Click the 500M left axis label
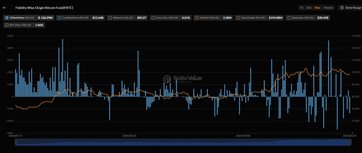This screenshot has height=153, width=362. 10,36
